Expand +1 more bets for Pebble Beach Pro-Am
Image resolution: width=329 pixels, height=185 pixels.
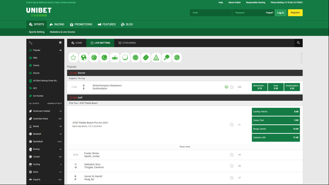(239, 125)
